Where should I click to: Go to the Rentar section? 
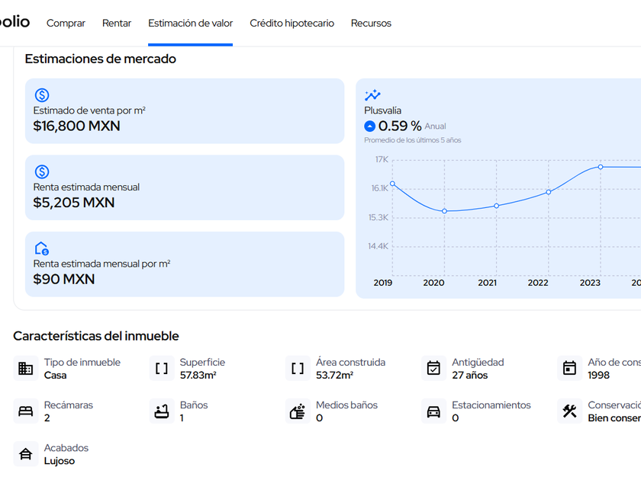(117, 24)
